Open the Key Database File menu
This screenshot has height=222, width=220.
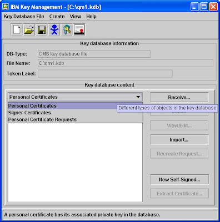coord(24,17)
